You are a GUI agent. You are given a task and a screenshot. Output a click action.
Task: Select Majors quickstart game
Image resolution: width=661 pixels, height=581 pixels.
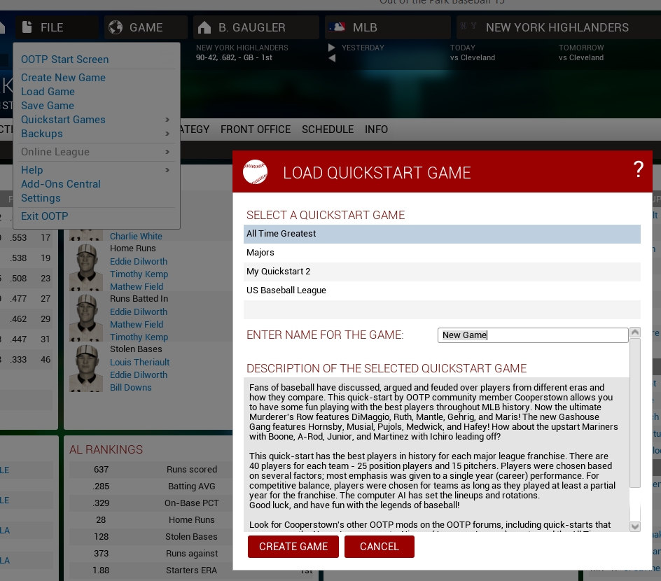click(442, 253)
